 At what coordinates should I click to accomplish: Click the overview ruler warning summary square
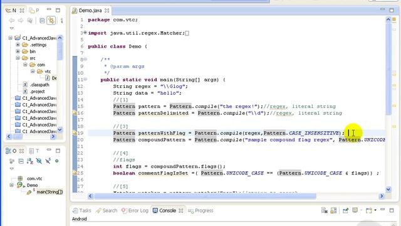pos(394,19)
